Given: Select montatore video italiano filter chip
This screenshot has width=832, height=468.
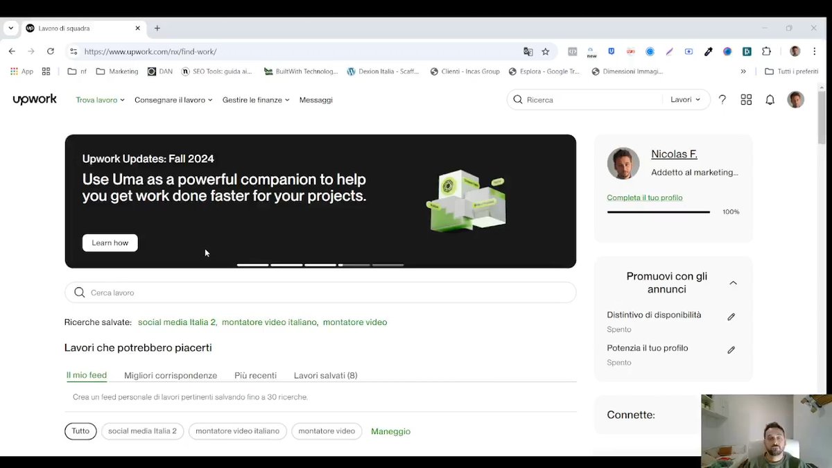Looking at the screenshot, I should click(237, 431).
